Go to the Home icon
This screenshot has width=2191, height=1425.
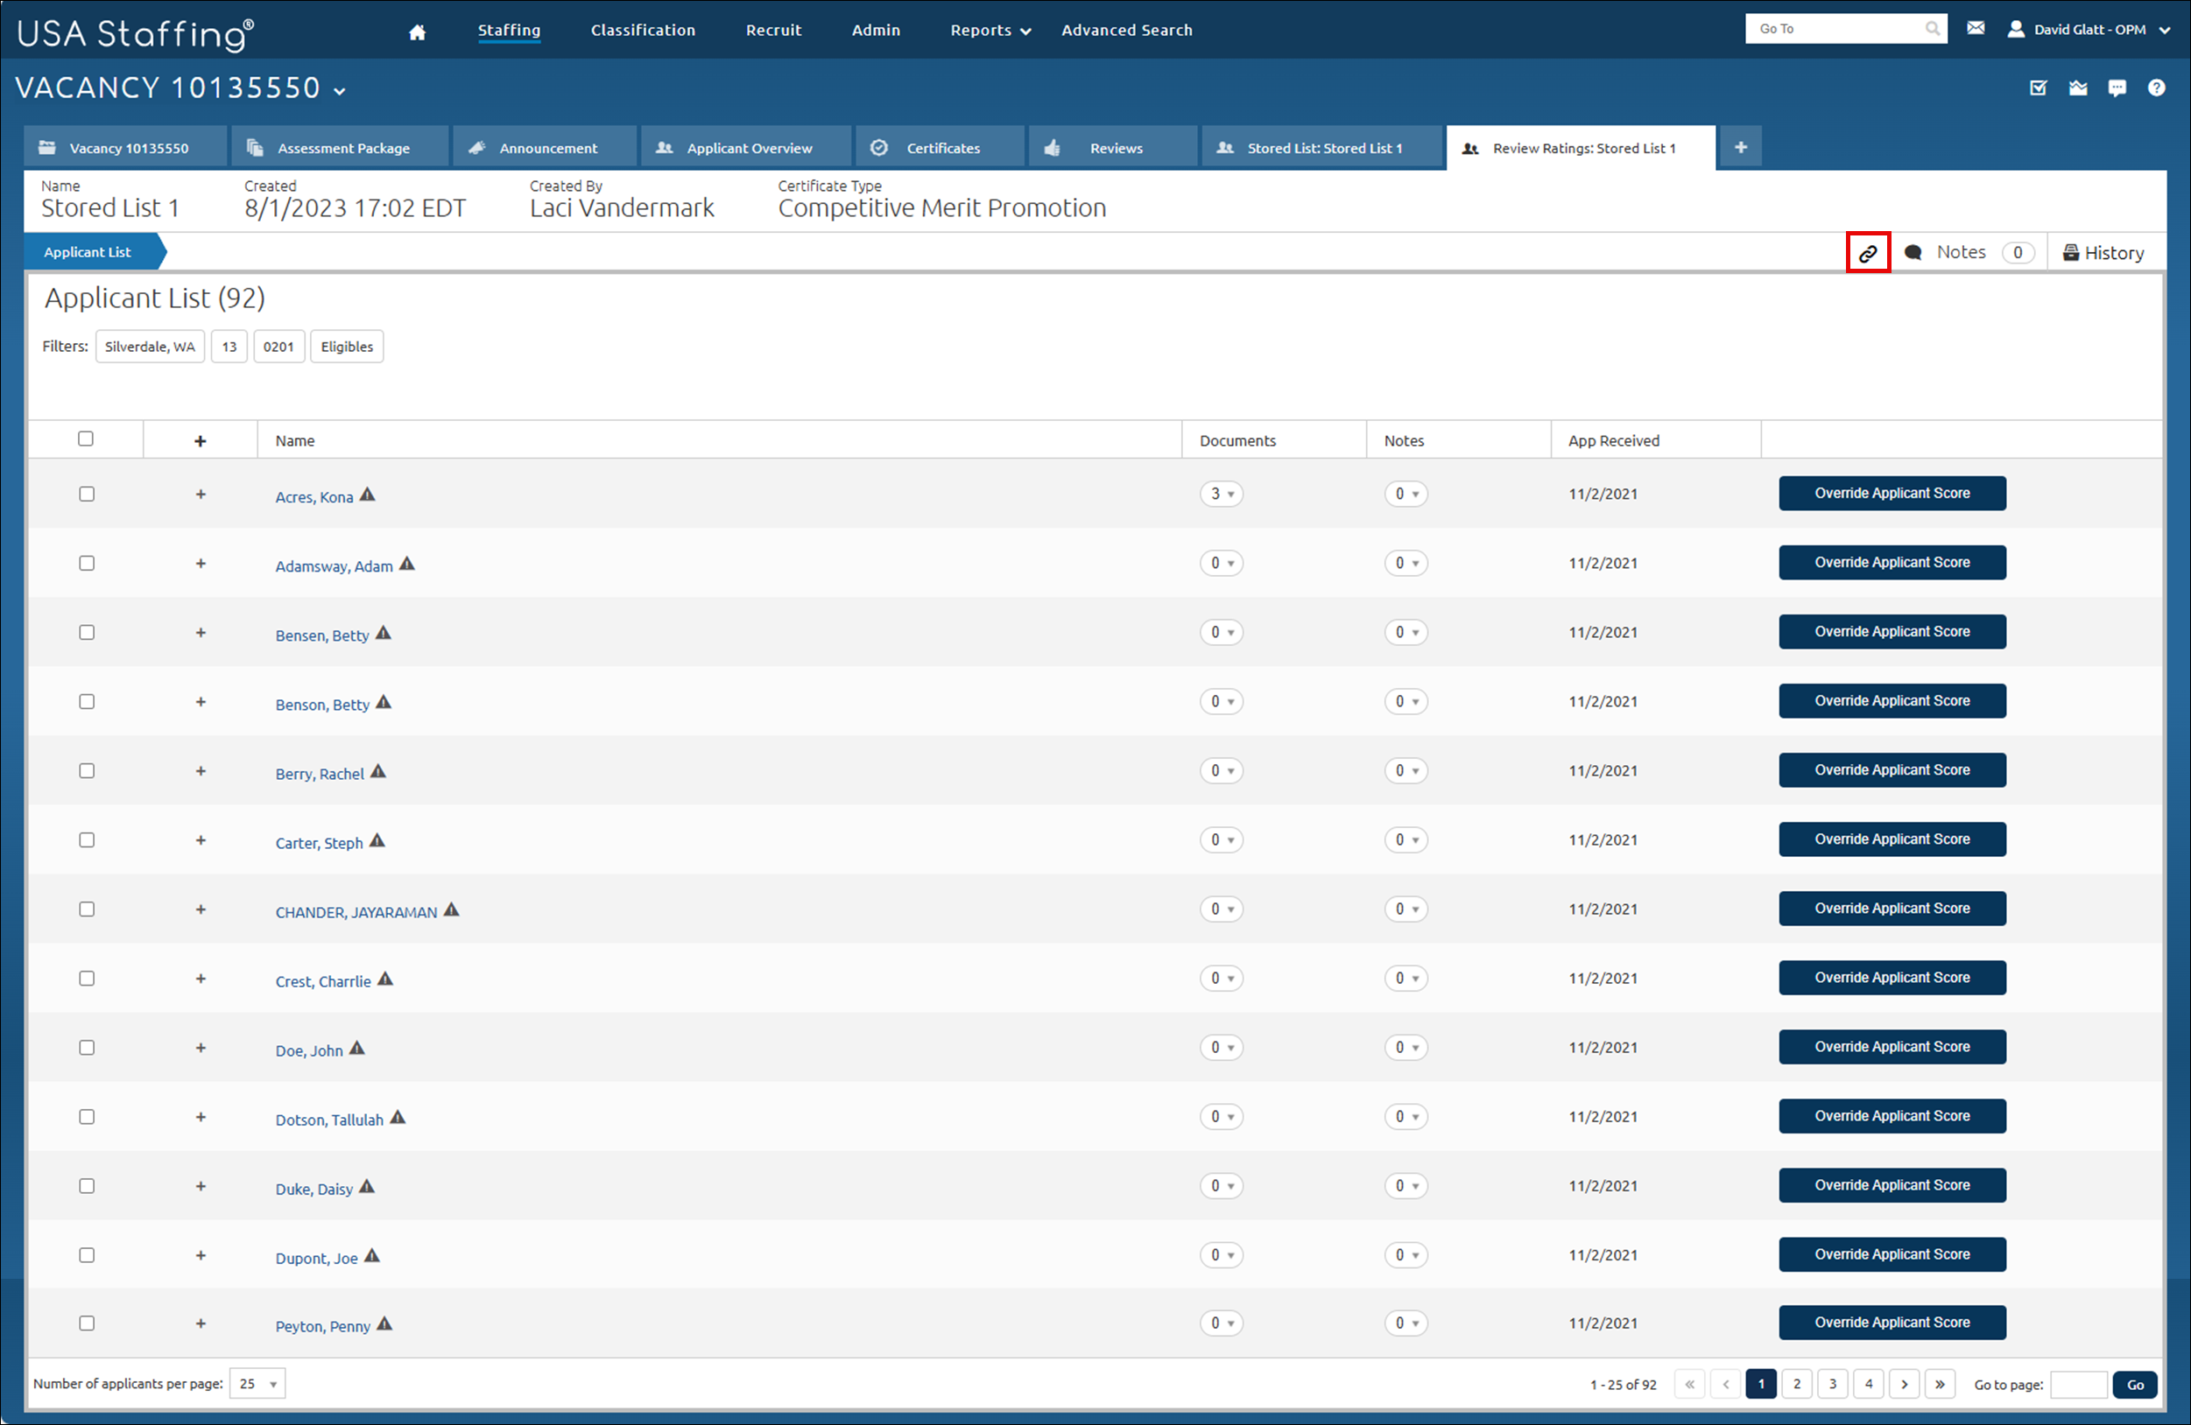click(x=417, y=32)
